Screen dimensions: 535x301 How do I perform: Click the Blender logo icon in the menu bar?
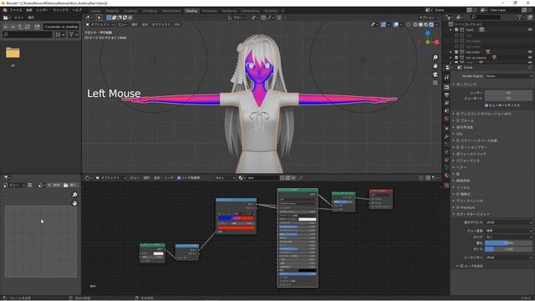pos(5,10)
